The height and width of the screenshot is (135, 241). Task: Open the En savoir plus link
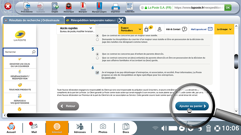tap(108, 78)
